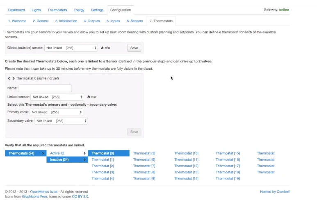Viewport: 317px width, 207px height.
Task: Select Thermostat [17] in the list
Action: pos(228,166)
